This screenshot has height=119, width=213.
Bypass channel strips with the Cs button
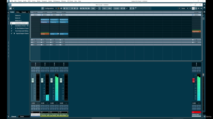click(86, 8)
